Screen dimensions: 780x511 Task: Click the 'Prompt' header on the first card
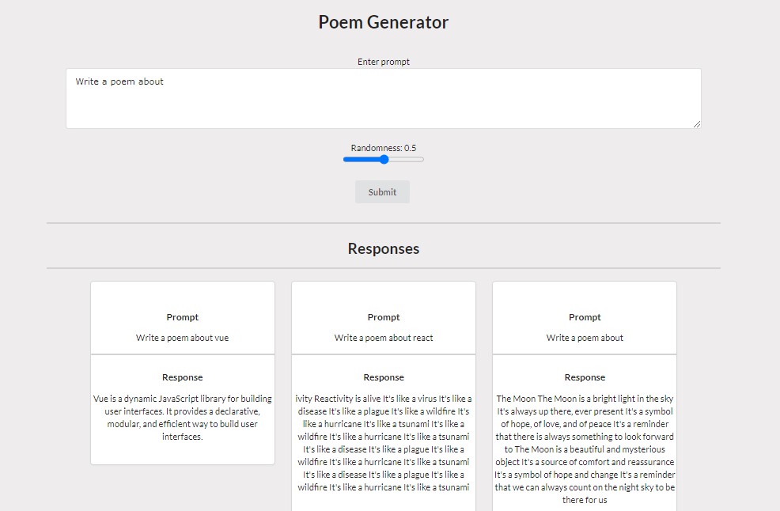tap(182, 316)
